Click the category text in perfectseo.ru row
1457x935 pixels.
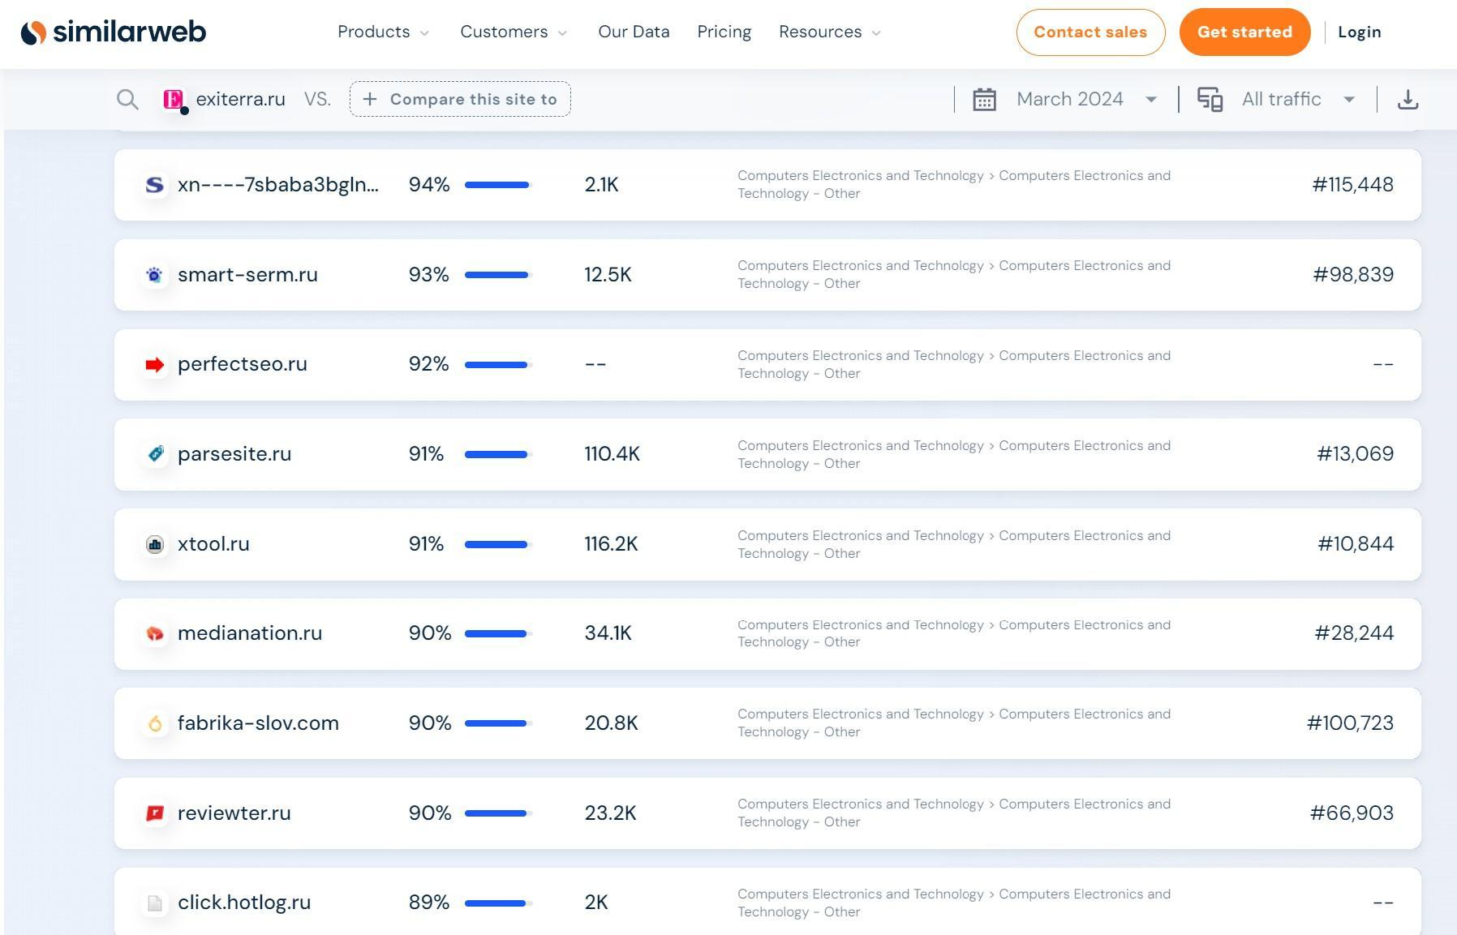click(x=954, y=364)
